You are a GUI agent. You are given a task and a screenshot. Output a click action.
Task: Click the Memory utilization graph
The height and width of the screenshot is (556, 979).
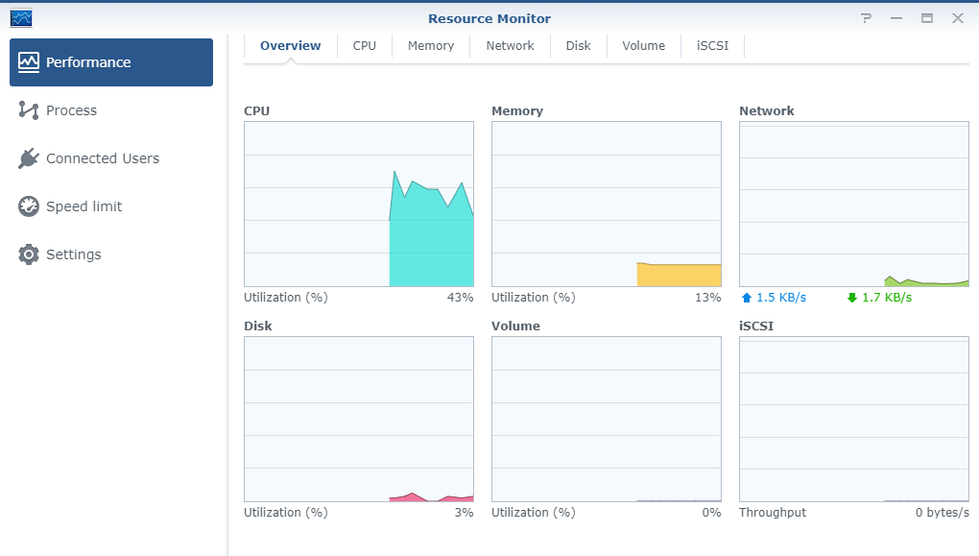coord(607,204)
